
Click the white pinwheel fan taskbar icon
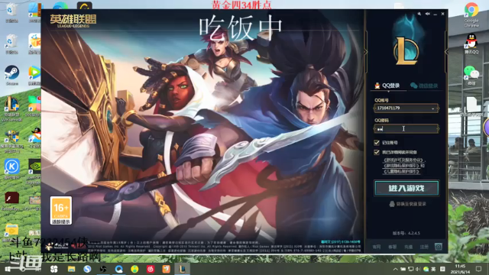(54, 269)
